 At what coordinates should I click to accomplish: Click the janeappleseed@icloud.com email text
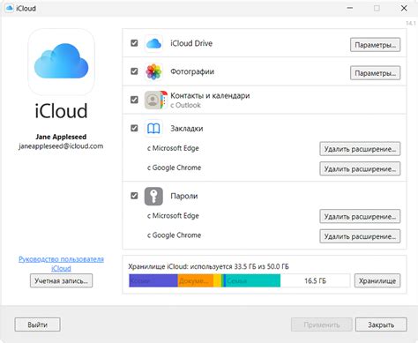coord(61,146)
